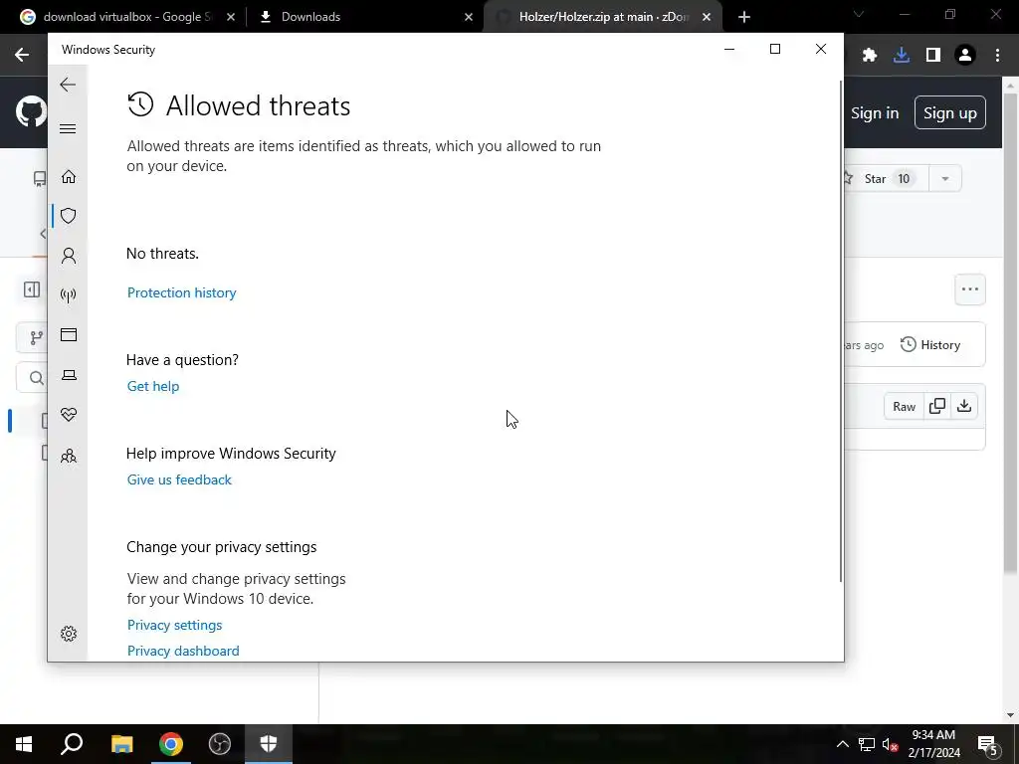Open Chrome downloads tray icon

tap(902, 56)
